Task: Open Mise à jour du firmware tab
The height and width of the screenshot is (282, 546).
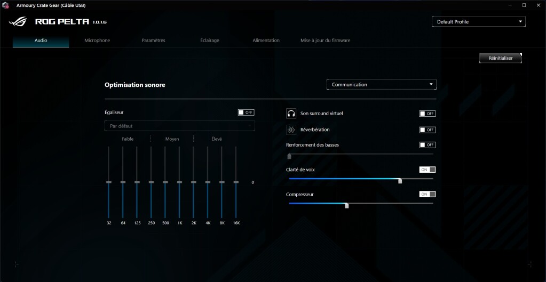Action: 325,41
